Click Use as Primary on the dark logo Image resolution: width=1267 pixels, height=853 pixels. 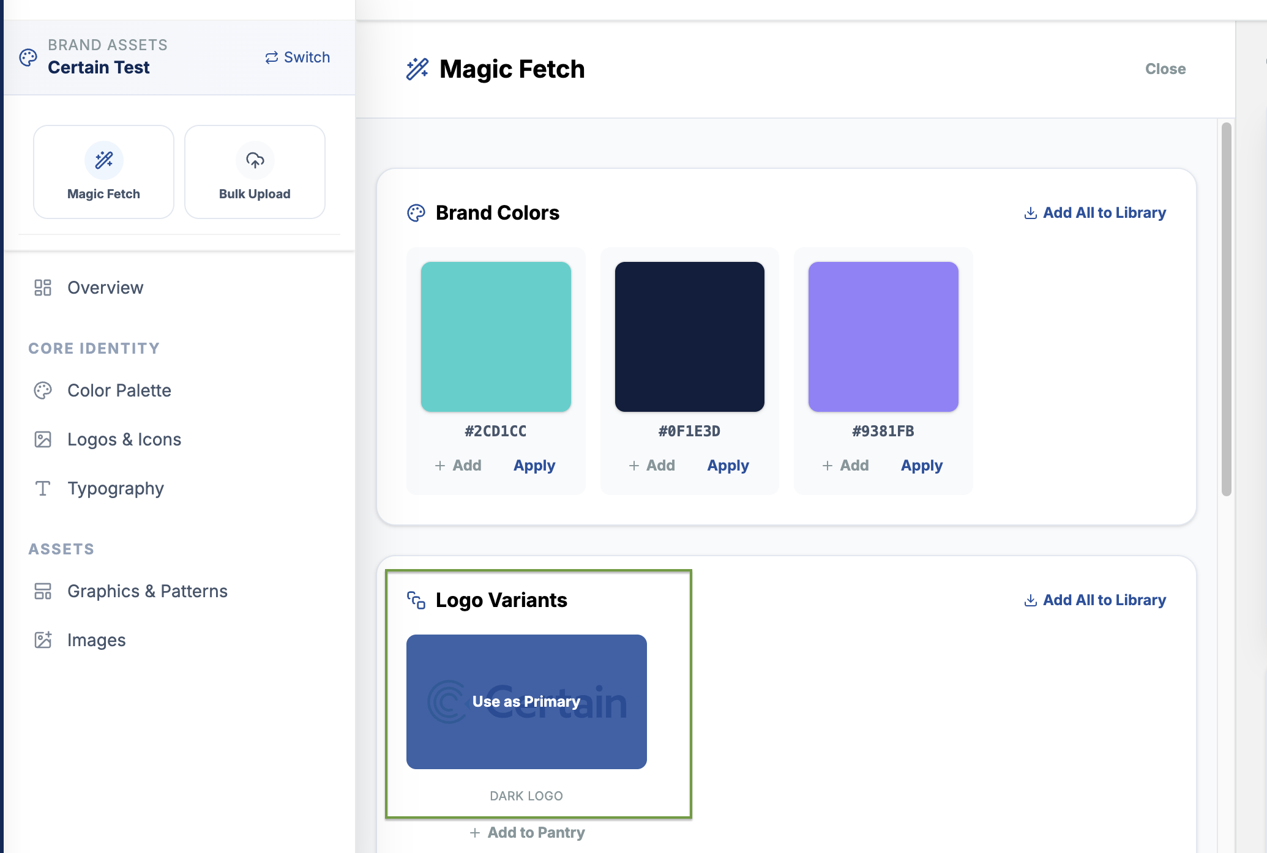pos(526,702)
